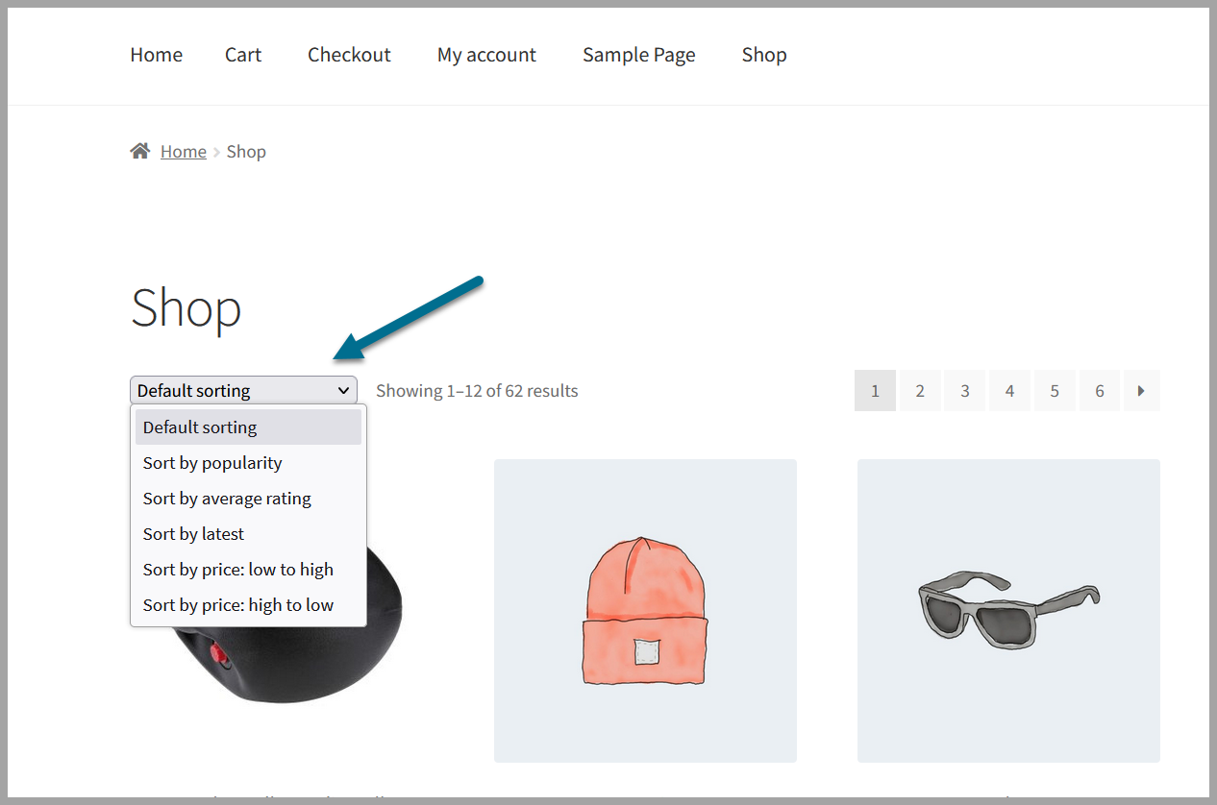Open the My account menu item

tap(486, 55)
